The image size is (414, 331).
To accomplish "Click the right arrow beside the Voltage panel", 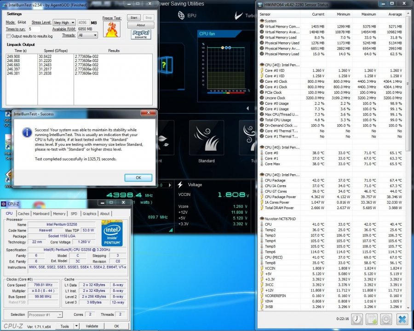I will tap(170, 185).
